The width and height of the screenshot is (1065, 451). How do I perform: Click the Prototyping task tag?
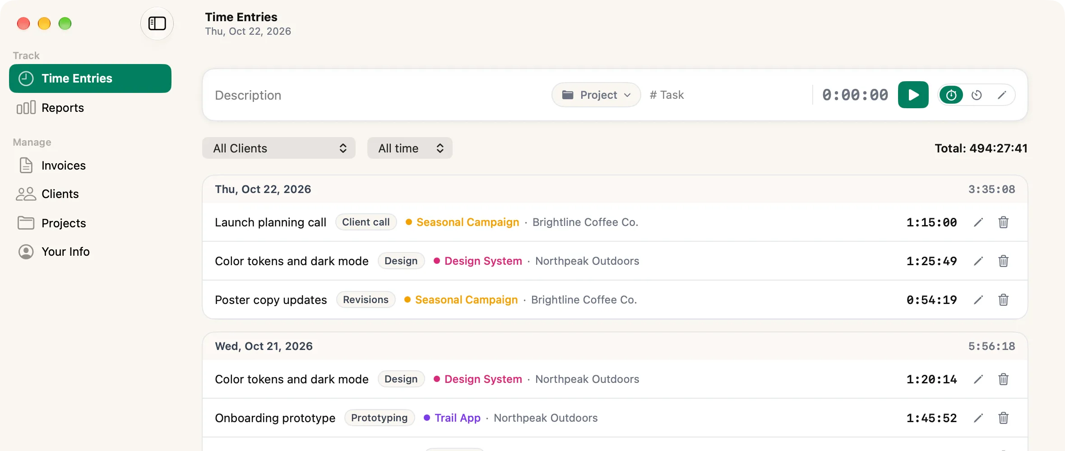point(380,418)
